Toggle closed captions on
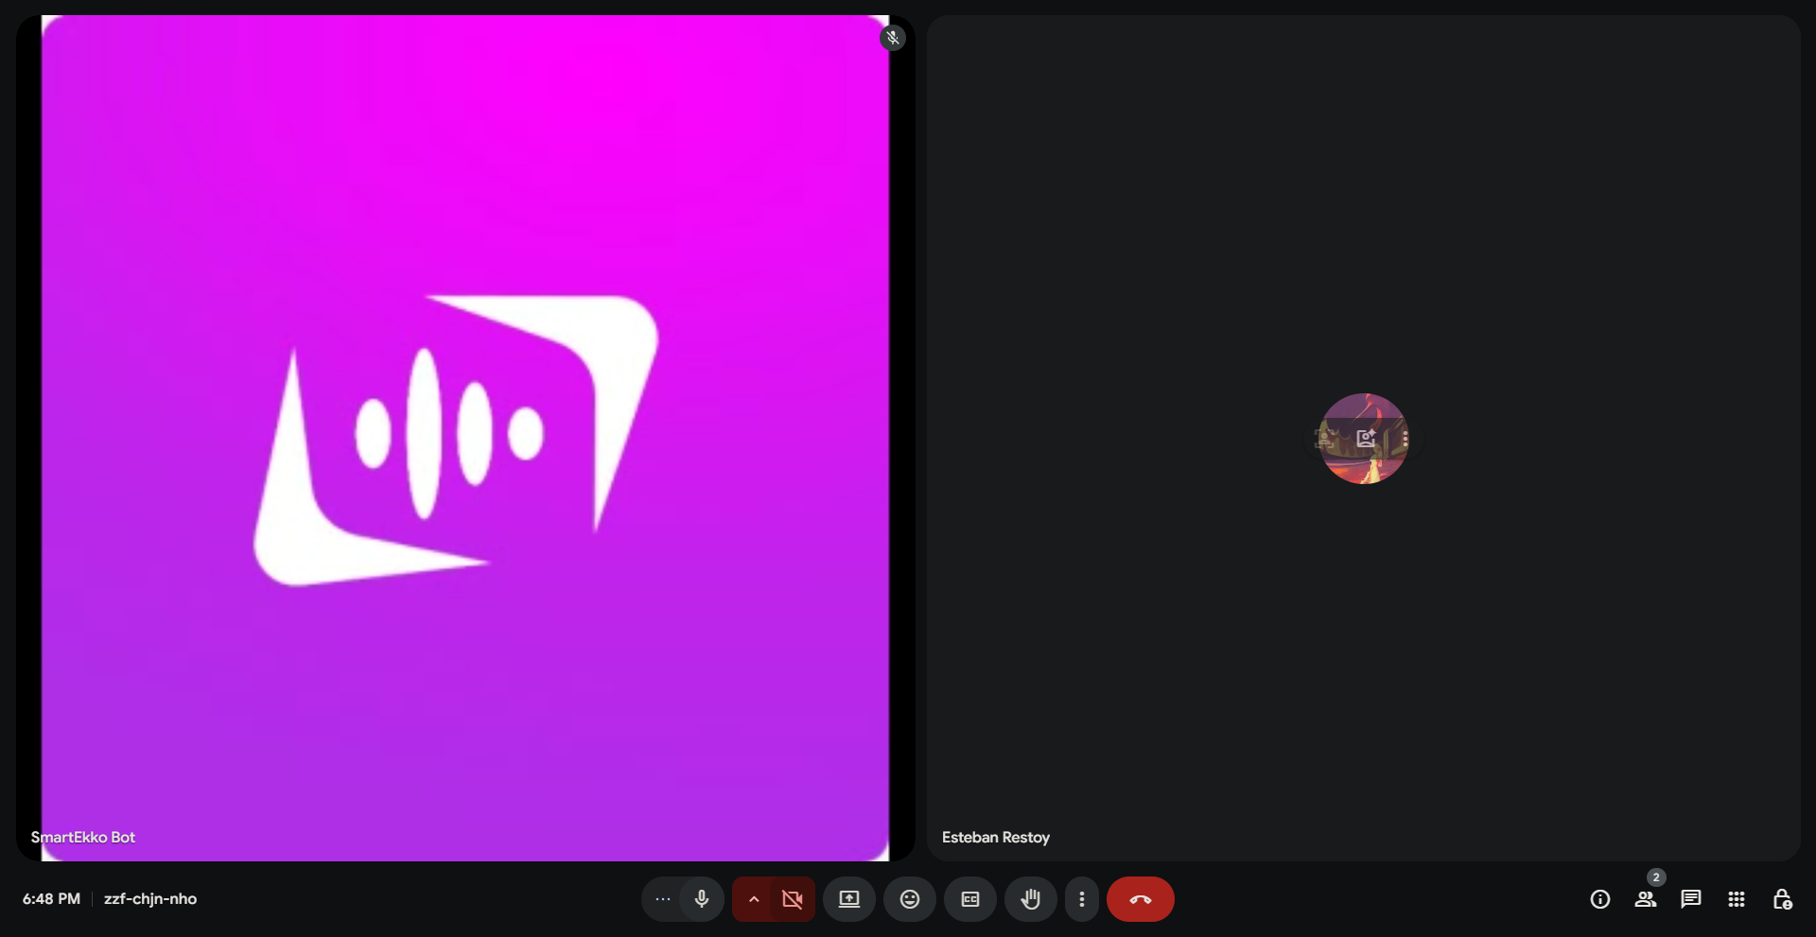1816x937 pixels. [x=969, y=899]
